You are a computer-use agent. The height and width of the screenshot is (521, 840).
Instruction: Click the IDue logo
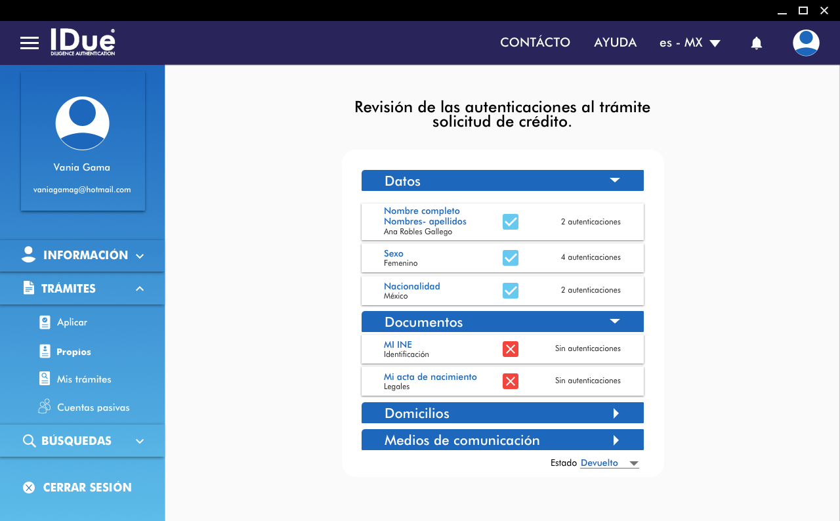[x=83, y=42]
